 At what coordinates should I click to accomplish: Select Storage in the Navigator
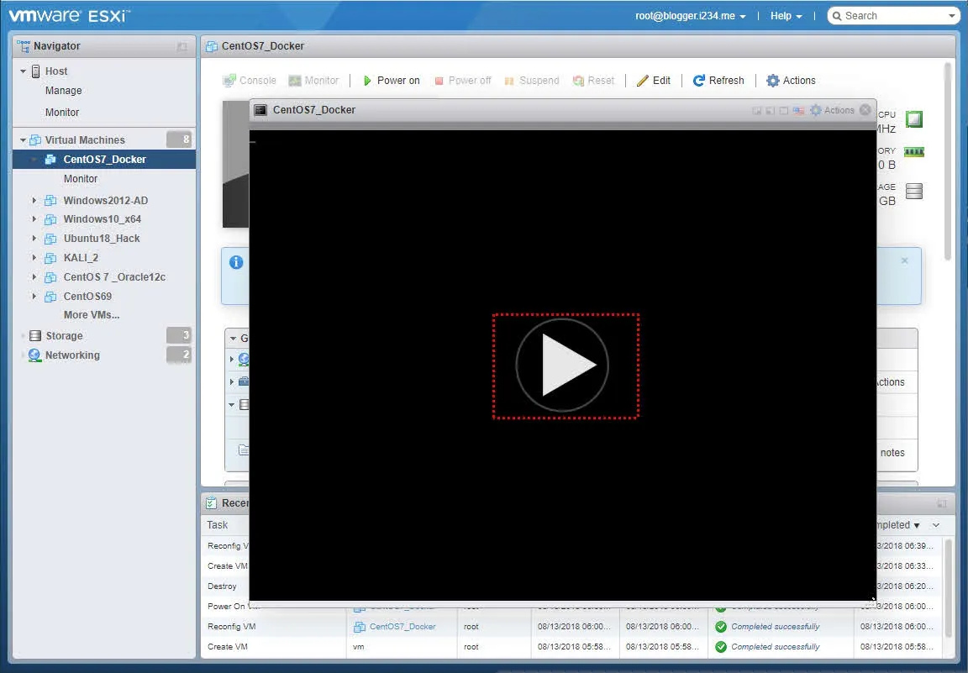pos(64,336)
